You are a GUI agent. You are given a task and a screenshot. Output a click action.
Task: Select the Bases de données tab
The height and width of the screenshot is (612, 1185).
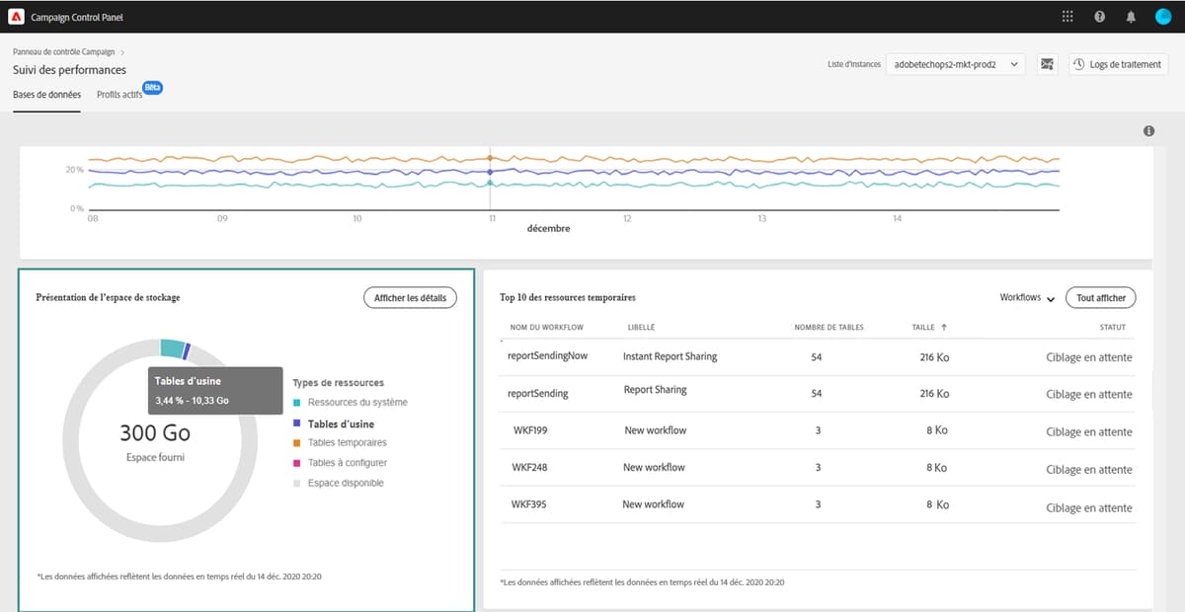[x=46, y=94]
